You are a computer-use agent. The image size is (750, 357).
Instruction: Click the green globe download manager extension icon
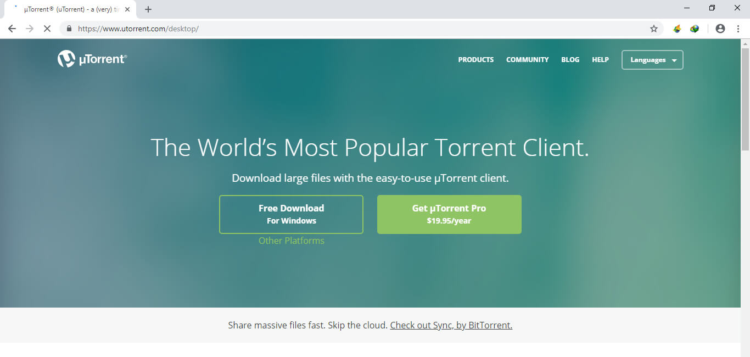(695, 29)
